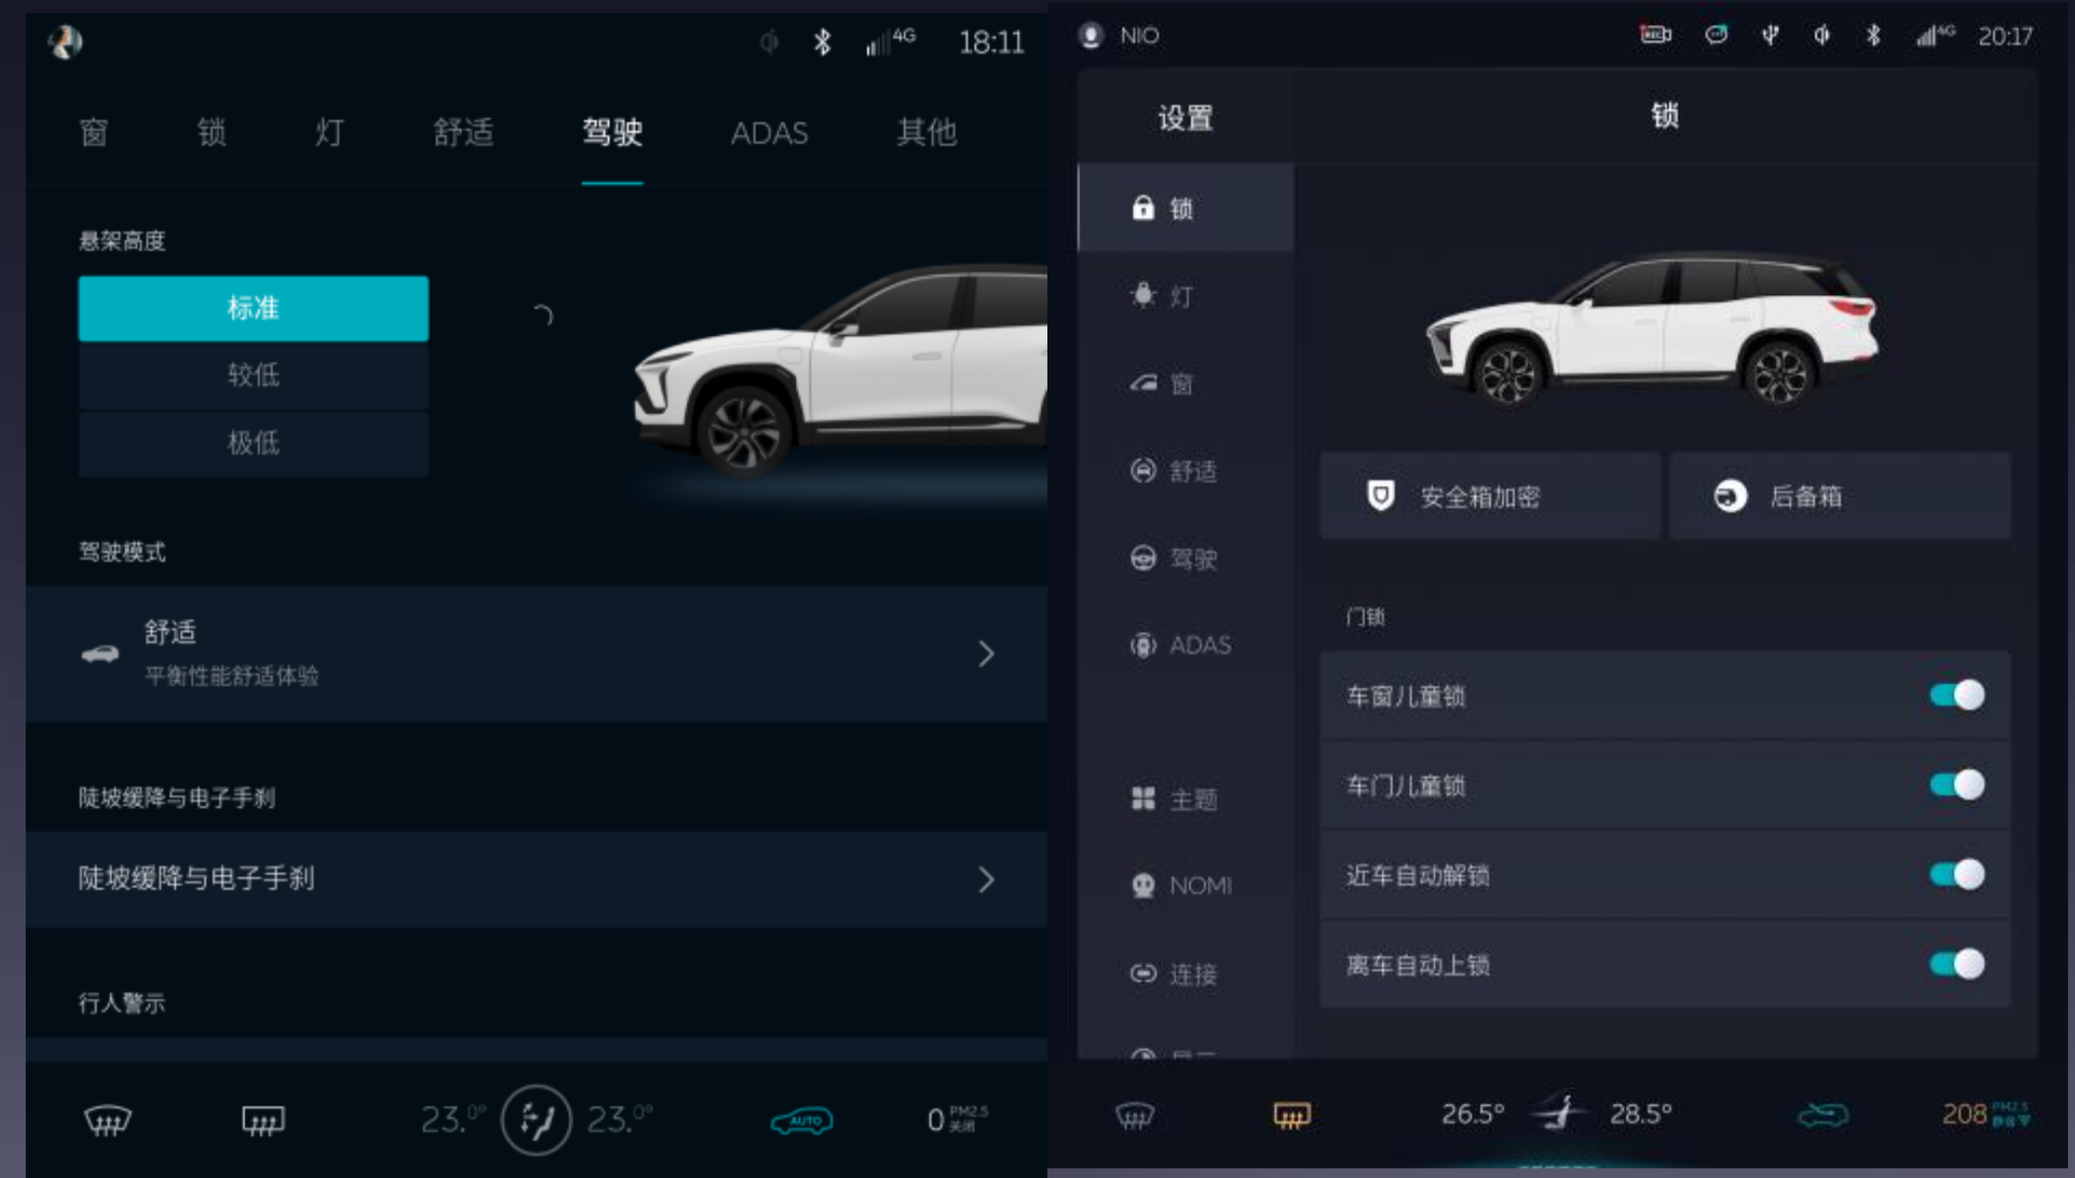Select 较低 suspension height option
2075x1178 pixels.
click(253, 375)
